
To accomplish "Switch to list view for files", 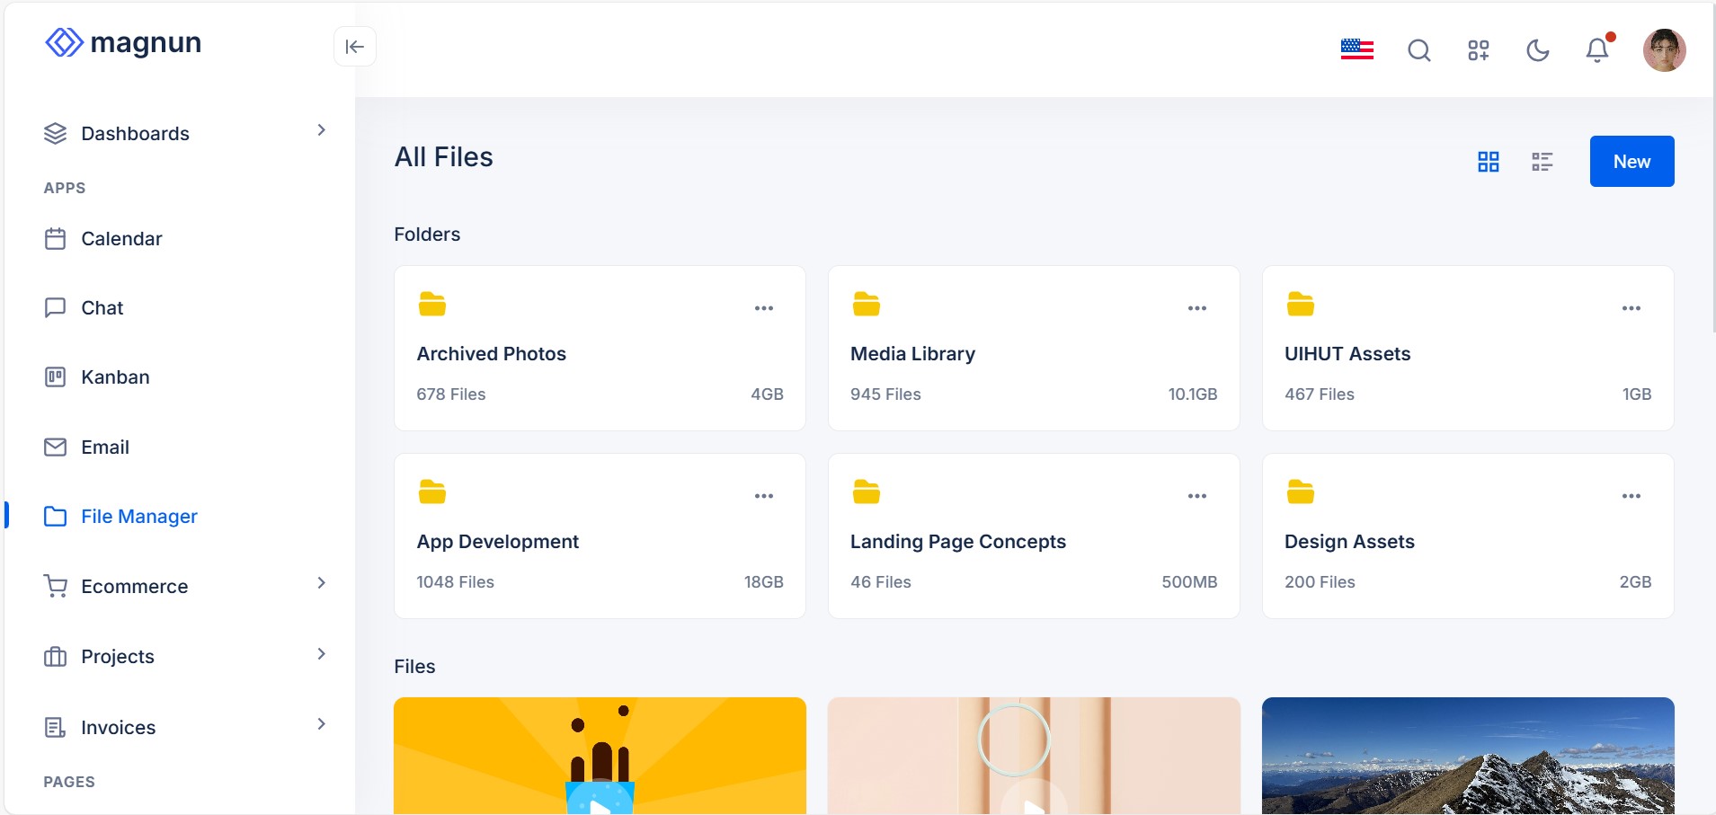I will [1543, 161].
